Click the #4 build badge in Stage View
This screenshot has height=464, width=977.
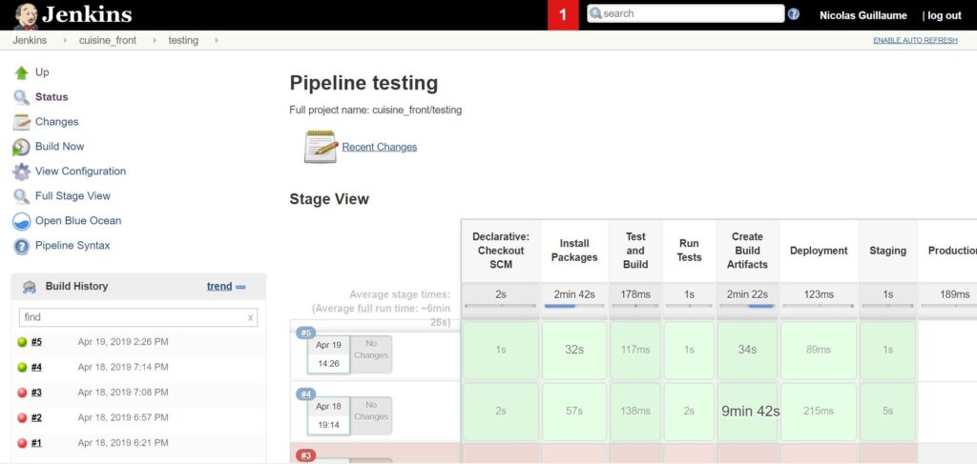(x=305, y=394)
